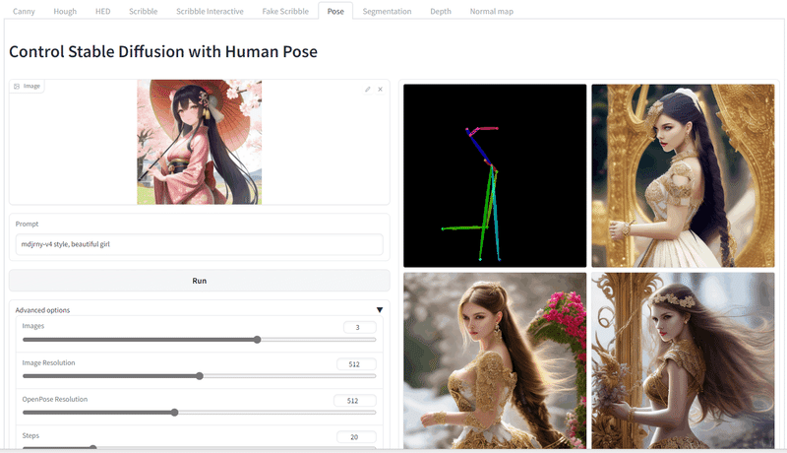Collapse the Advanced options section
Viewport: 787px width, 453px height.
[380, 310]
